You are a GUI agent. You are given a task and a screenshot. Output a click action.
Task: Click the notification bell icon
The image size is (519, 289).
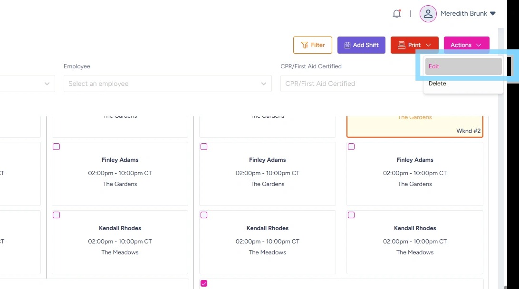pyautogui.click(x=397, y=14)
